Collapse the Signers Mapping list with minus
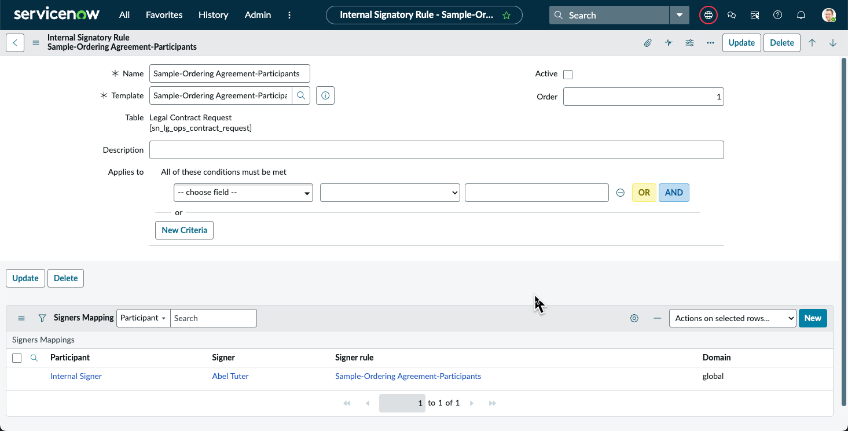This screenshot has width=848, height=431. 657,318
